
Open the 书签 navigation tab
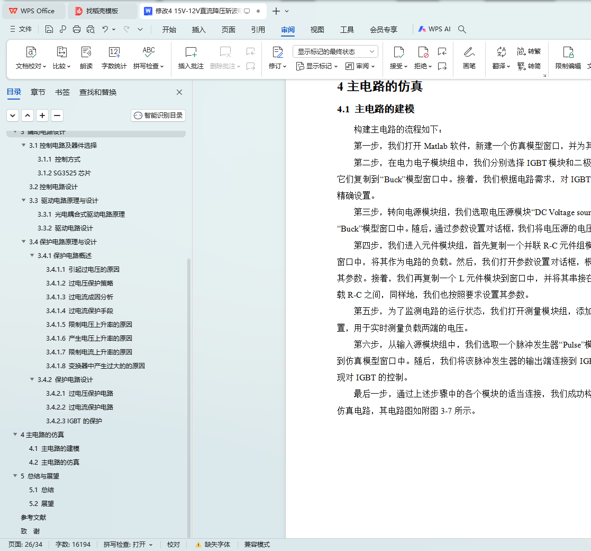pyautogui.click(x=62, y=92)
